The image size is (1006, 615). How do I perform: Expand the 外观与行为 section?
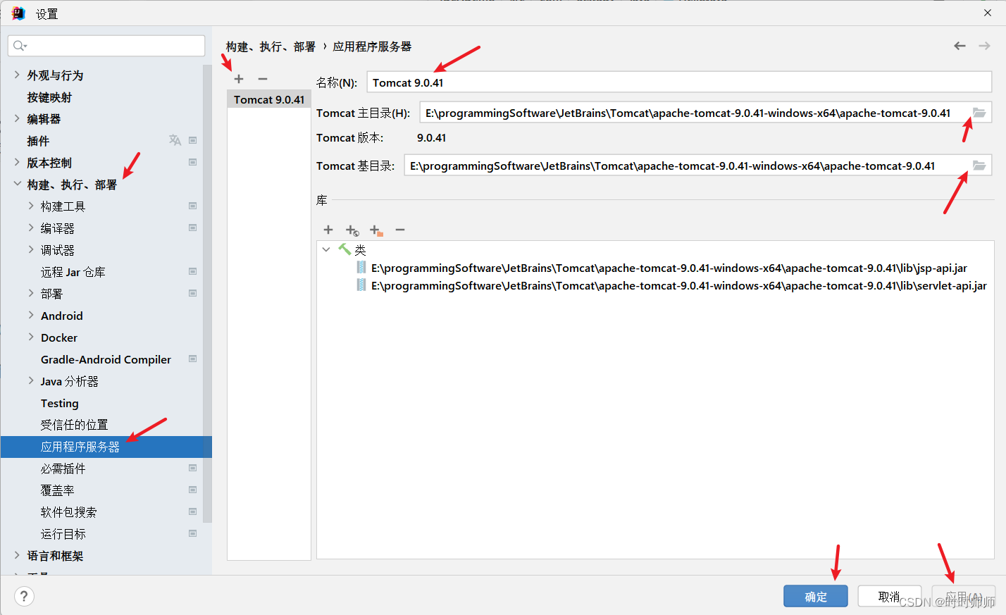pyautogui.click(x=17, y=75)
